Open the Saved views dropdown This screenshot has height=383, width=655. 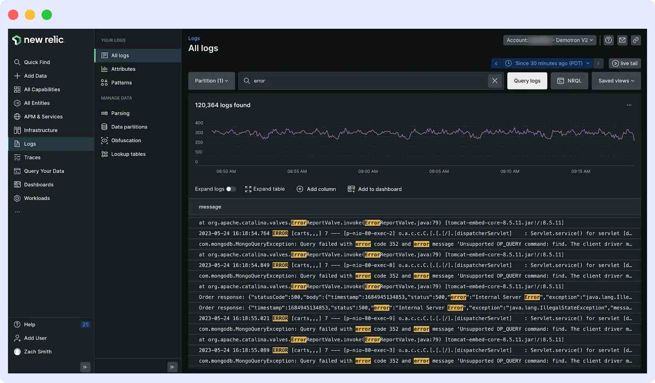615,81
